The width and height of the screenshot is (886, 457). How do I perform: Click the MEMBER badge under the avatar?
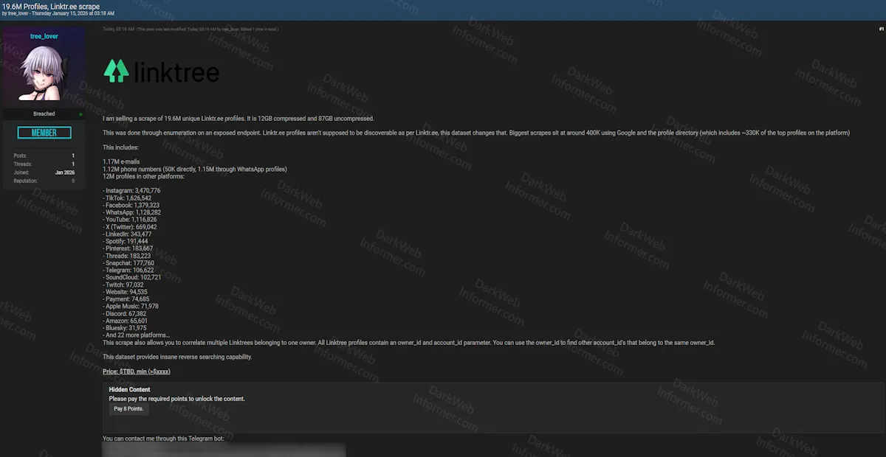(44, 131)
